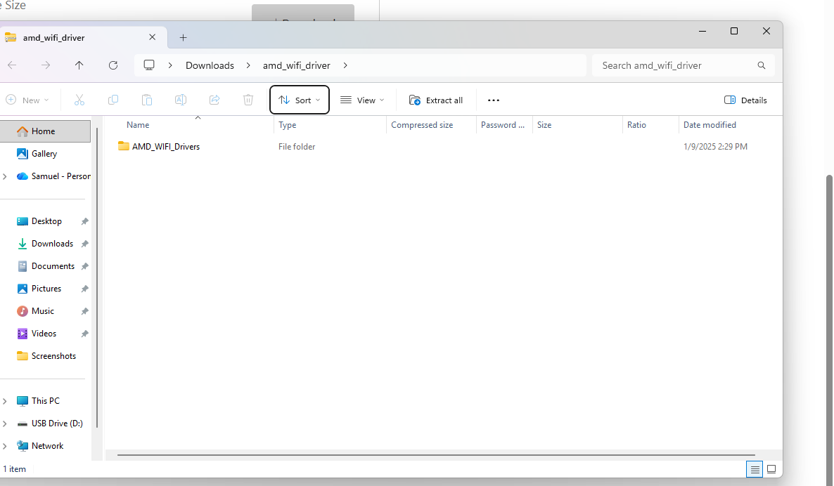Refresh the current folder view
The width and height of the screenshot is (834, 486).
click(x=113, y=65)
